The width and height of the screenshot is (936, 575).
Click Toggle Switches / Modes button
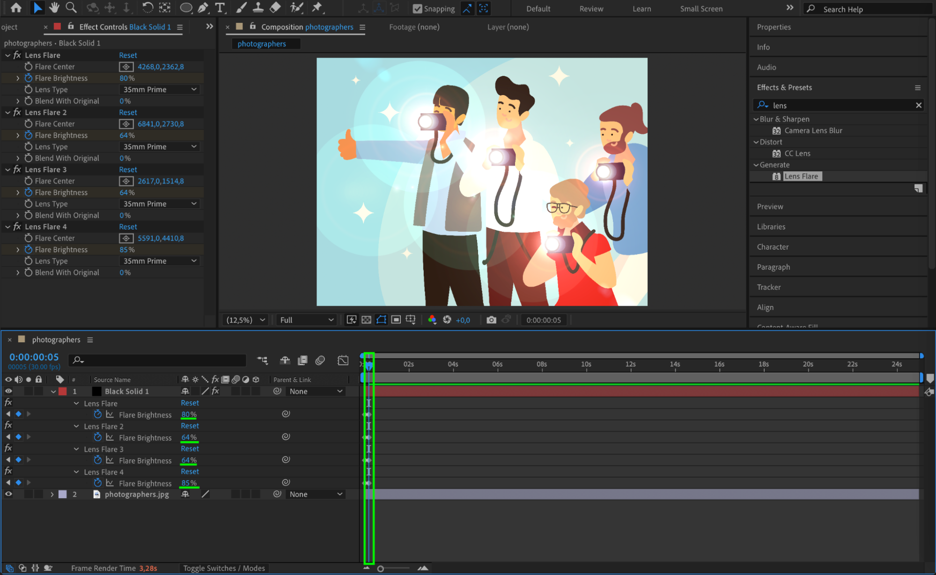(x=224, y=568)
